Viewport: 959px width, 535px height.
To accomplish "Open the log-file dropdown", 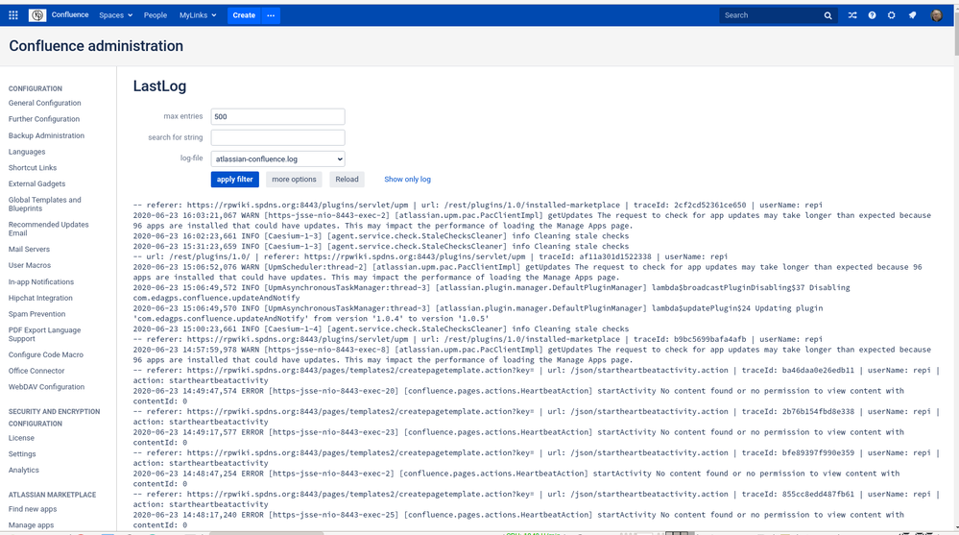I will click(277, 159).
